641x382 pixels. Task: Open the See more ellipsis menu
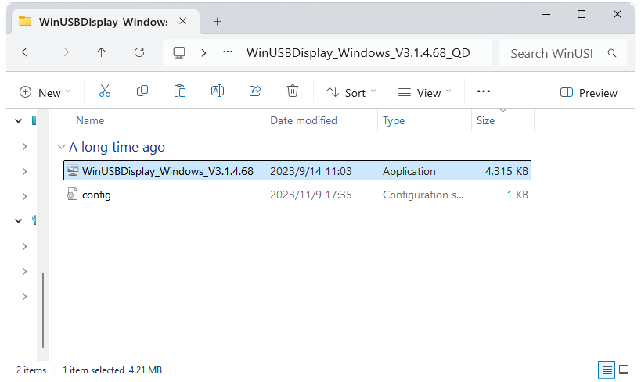[484, 91]
